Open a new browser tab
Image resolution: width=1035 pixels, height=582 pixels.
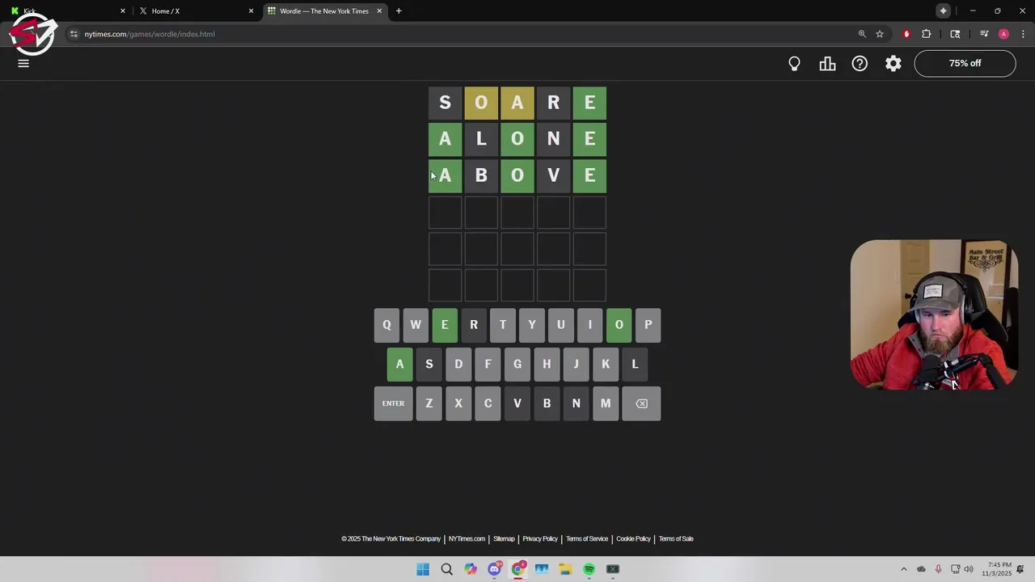(x=399, y=11)
